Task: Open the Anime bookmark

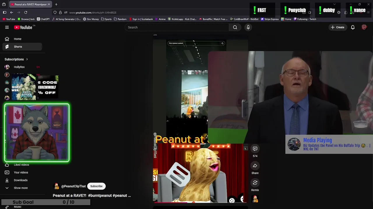Action: tap(160, 19)
